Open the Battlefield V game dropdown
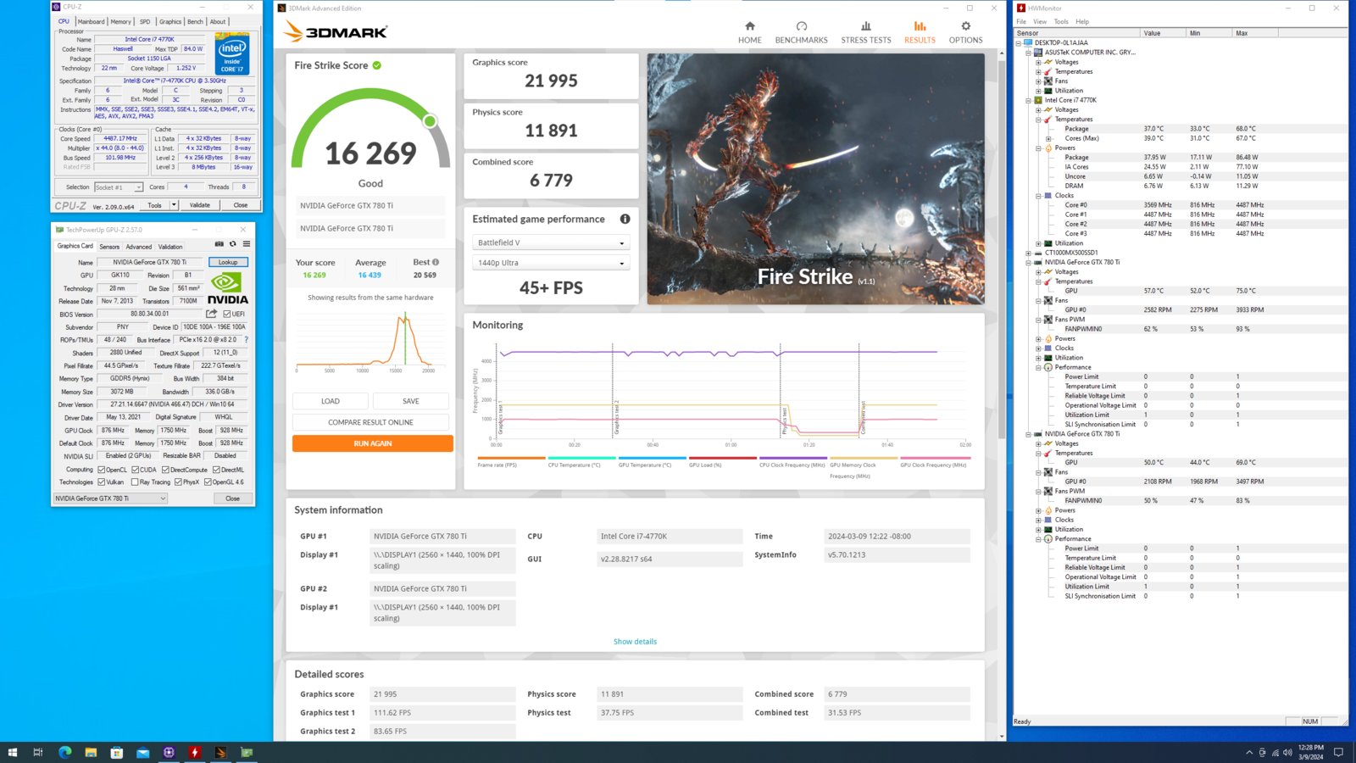This screenshot has height=763, width=1356. 551,242
